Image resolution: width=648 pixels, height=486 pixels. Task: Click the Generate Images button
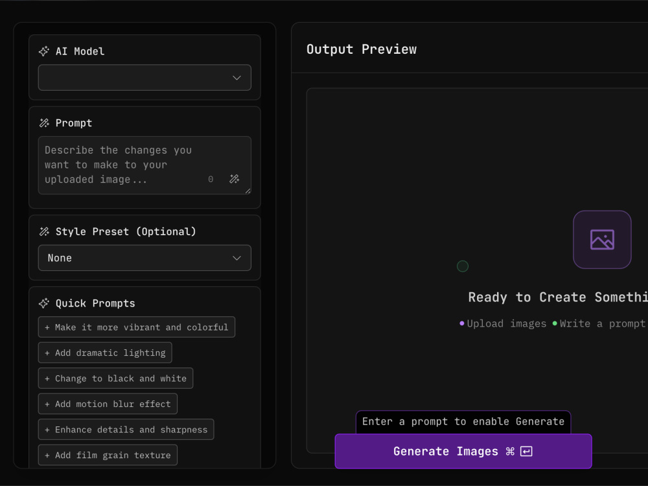(x=463, y=451)
